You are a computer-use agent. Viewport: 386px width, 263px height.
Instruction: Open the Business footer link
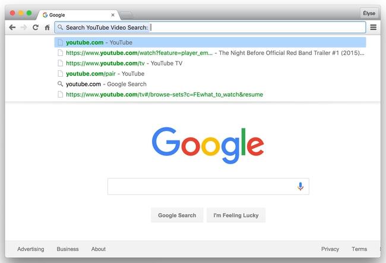[x=68, y=249]
